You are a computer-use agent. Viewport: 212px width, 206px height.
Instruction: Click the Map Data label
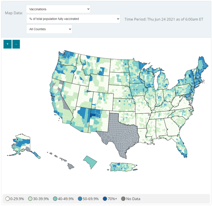click(14, 13)
